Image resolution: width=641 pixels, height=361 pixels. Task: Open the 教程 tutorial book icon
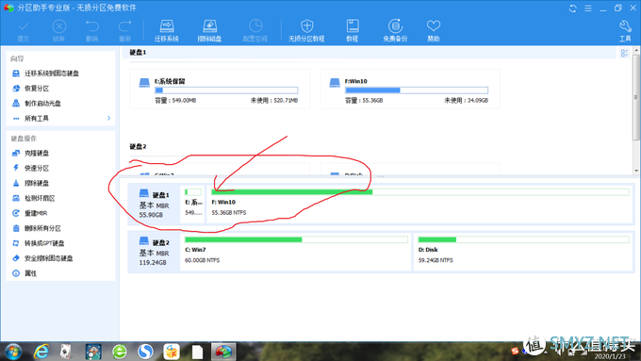coord(353,31)
